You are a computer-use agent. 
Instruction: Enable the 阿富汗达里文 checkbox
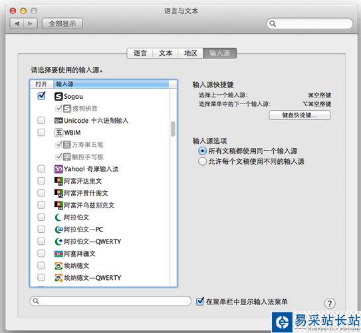tap(41, 180)
